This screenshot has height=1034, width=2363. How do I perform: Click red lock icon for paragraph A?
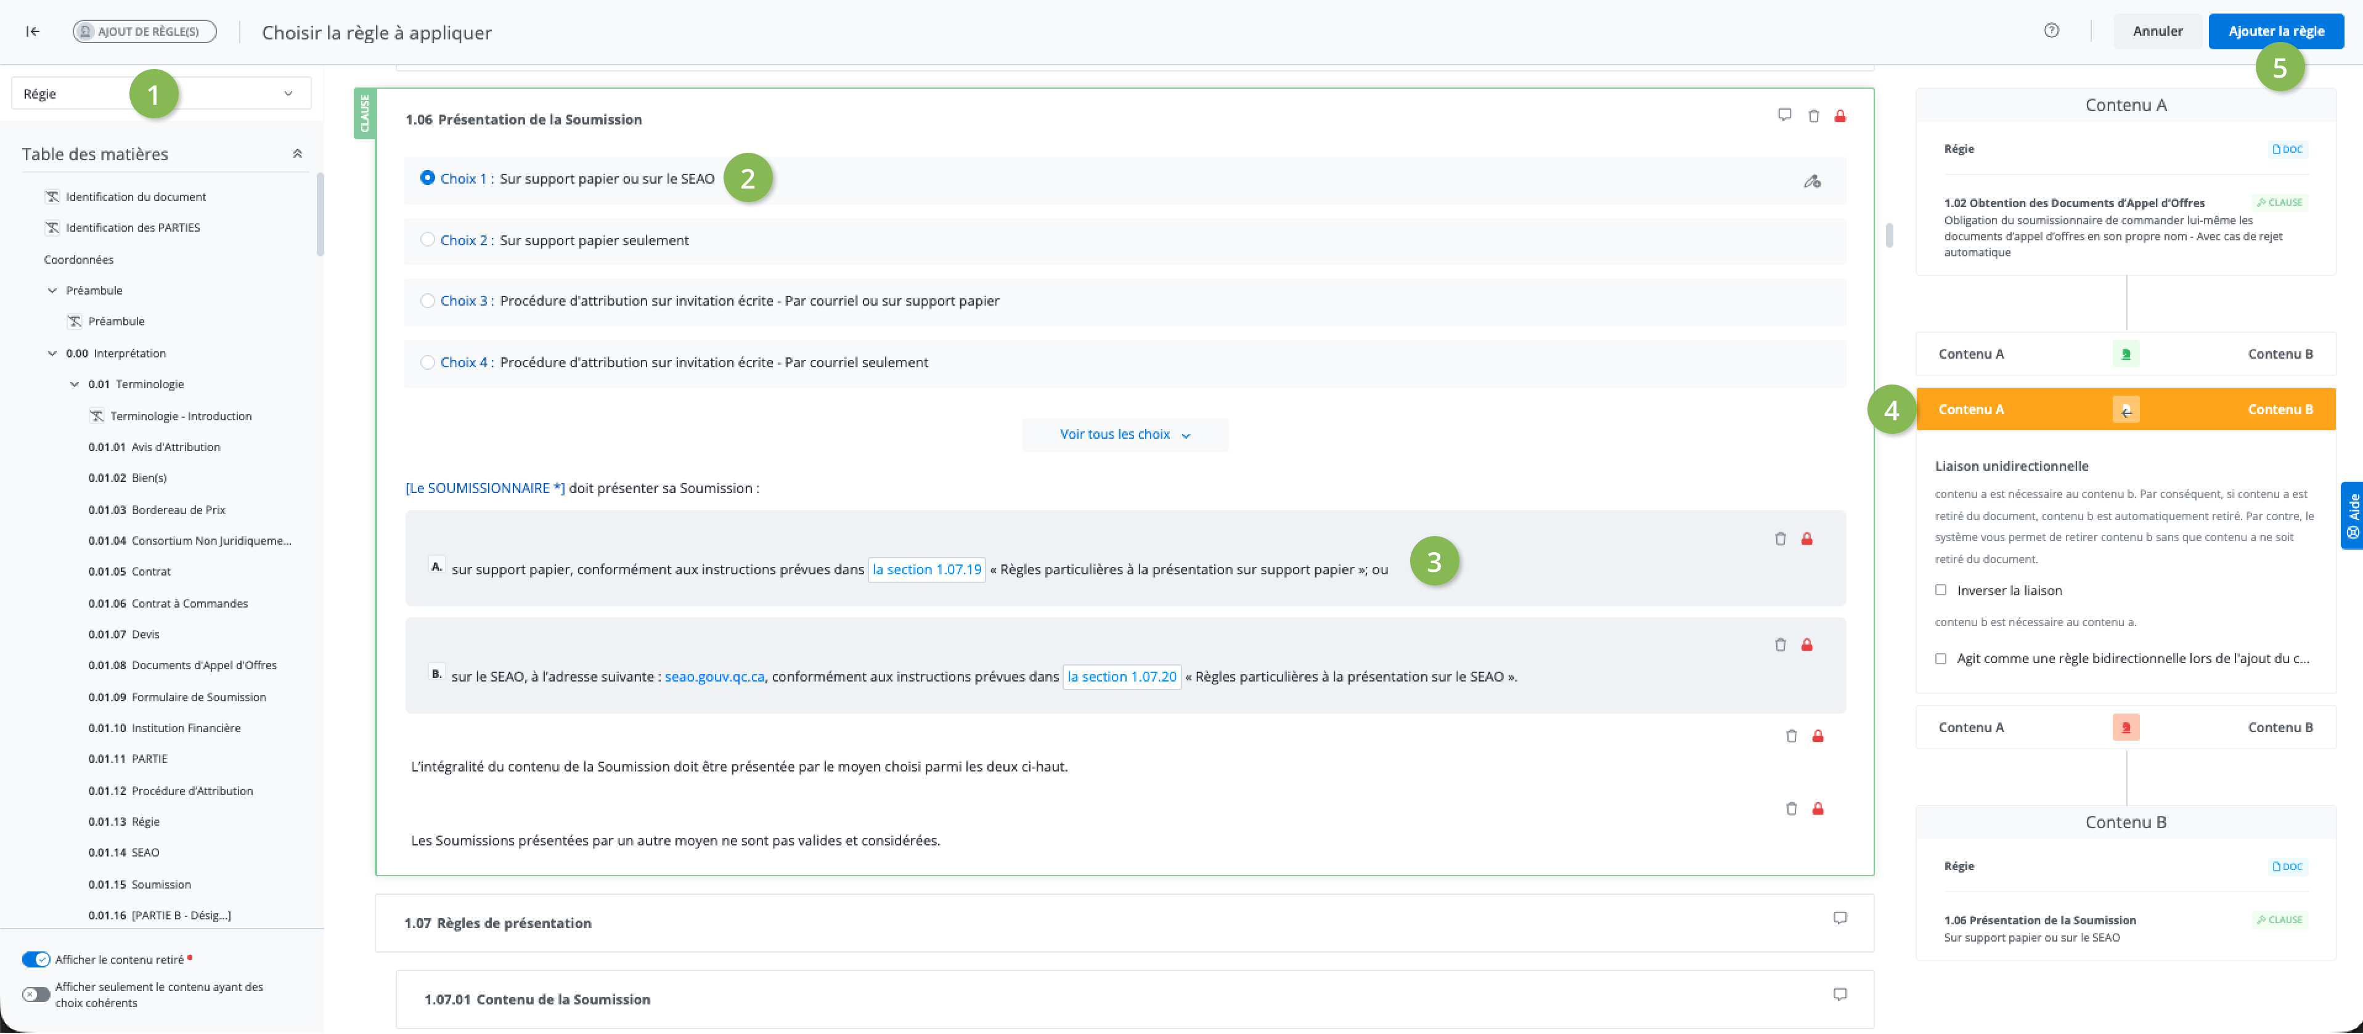1806,539
